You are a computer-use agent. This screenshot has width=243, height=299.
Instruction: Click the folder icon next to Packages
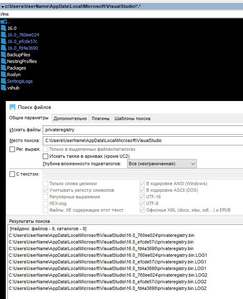click(3, 68)
